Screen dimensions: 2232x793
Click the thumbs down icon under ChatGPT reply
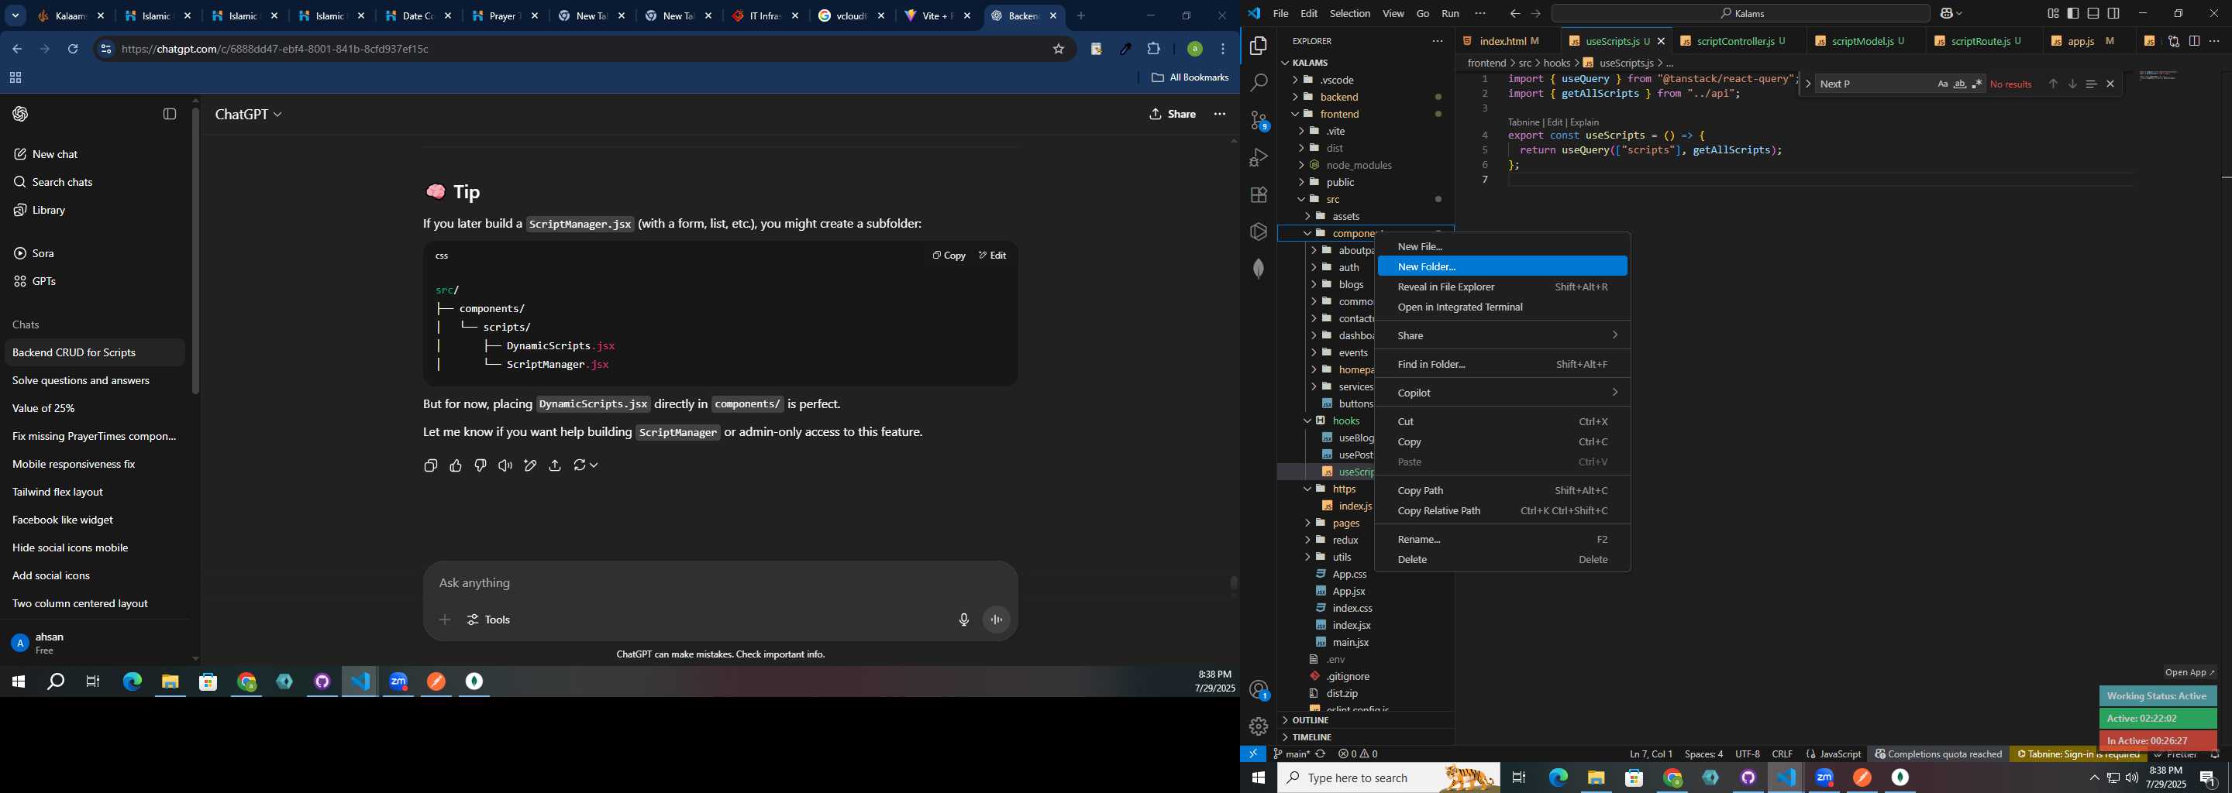pyautogui.click(x=480, y=465)
